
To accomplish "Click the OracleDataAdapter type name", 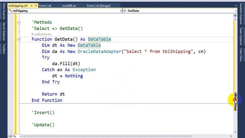I will 100,51.
